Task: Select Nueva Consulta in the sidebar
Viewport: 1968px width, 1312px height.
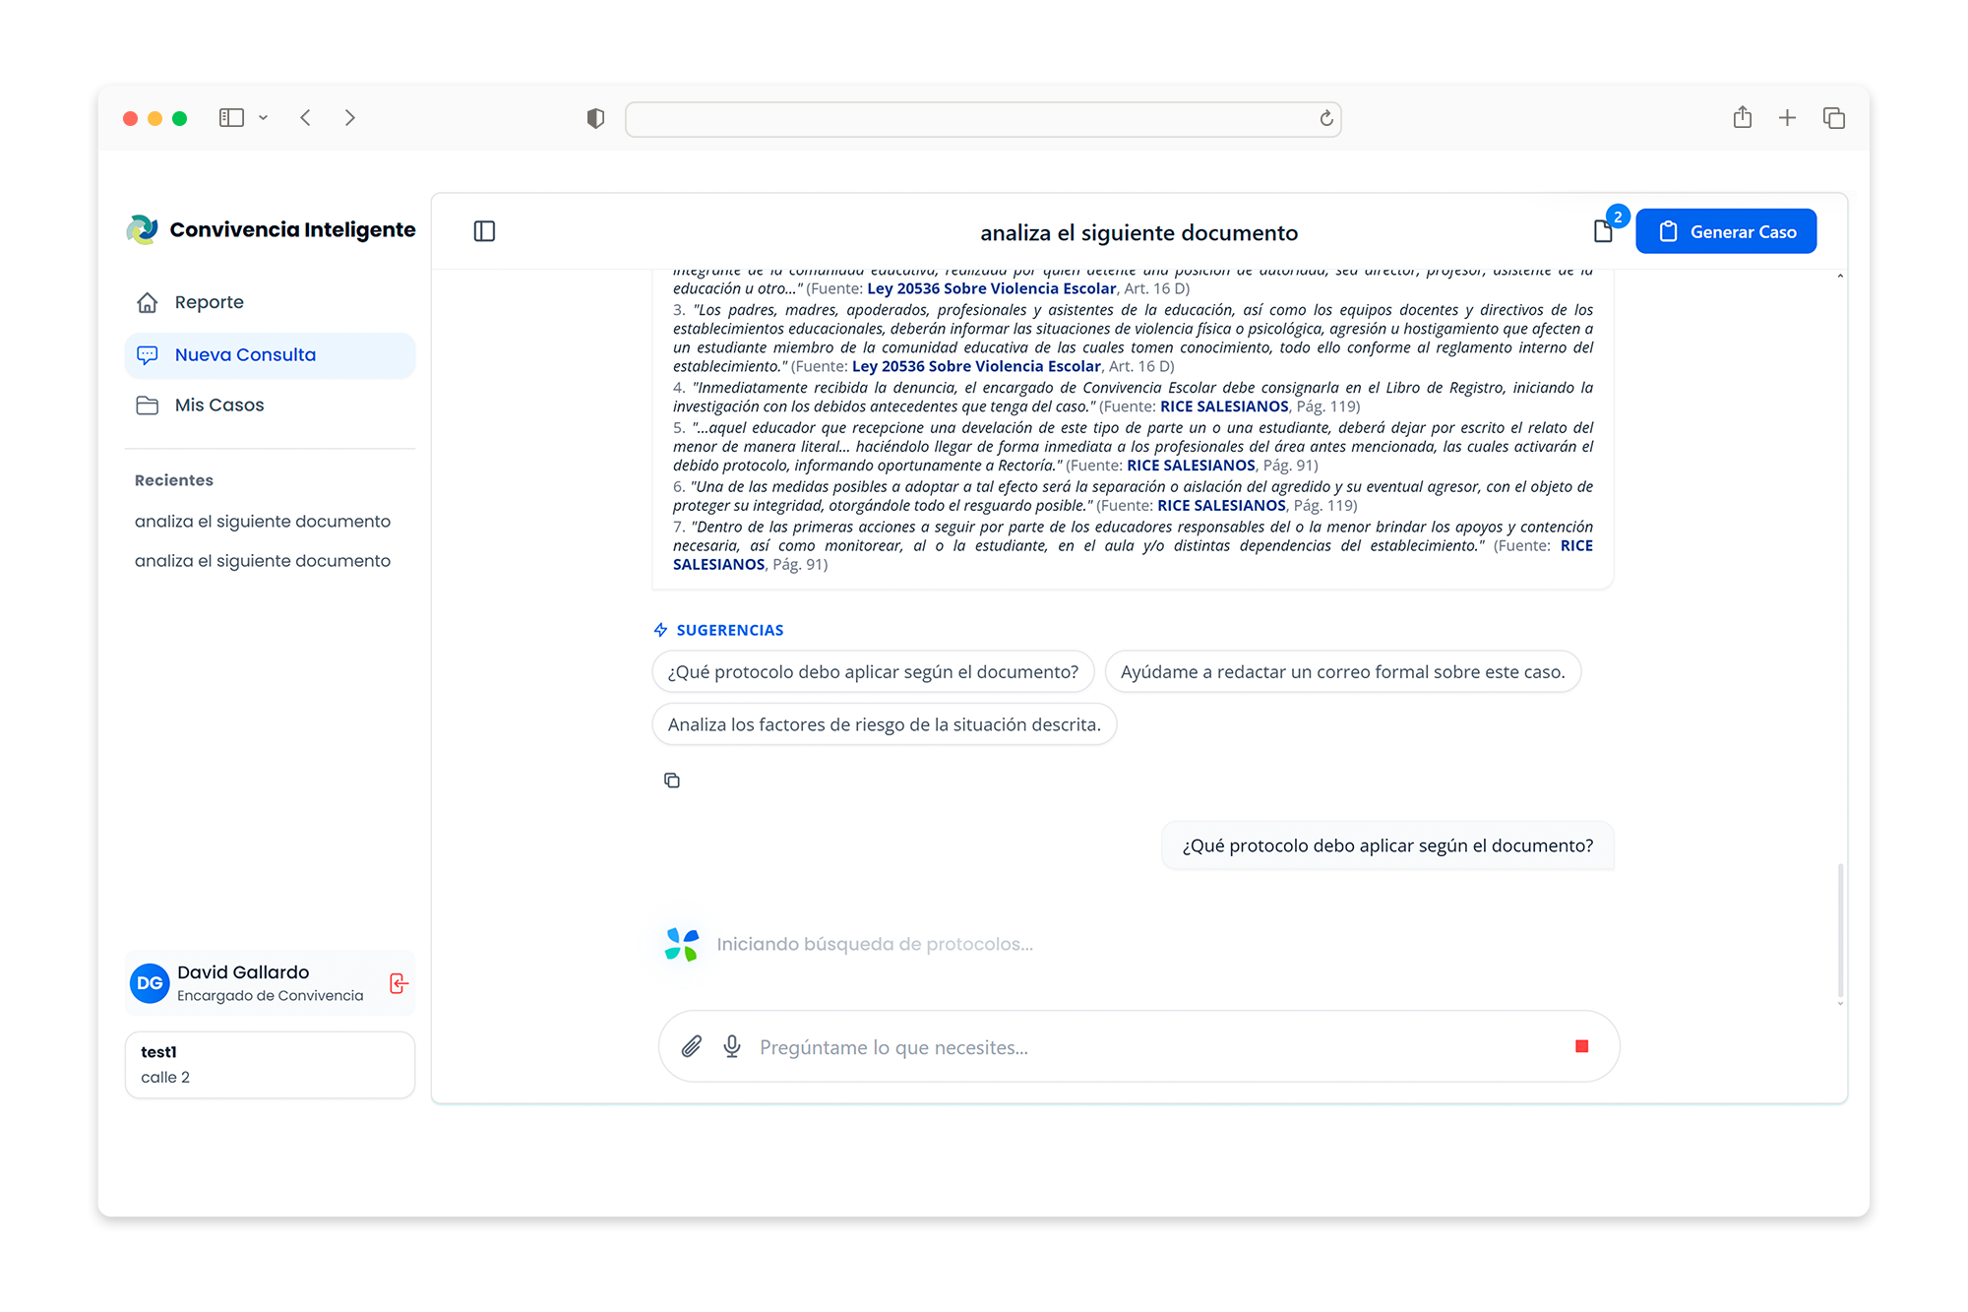Action: tap(246, 354)
